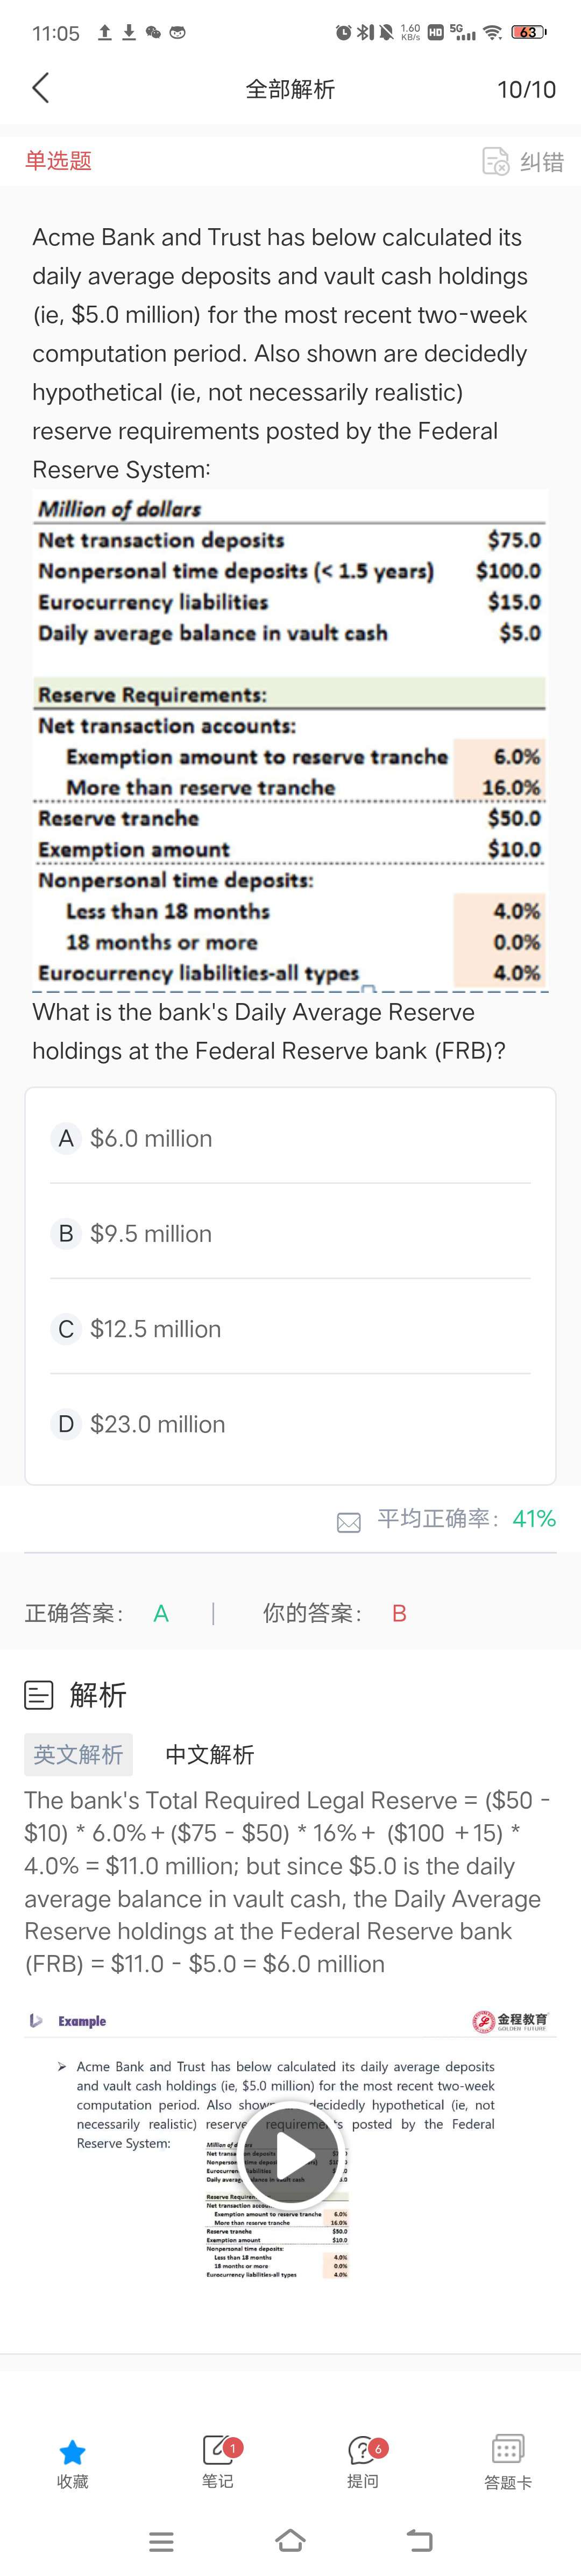Tap the envelope icon beside 平均正确率

[x=349, y=1523]
